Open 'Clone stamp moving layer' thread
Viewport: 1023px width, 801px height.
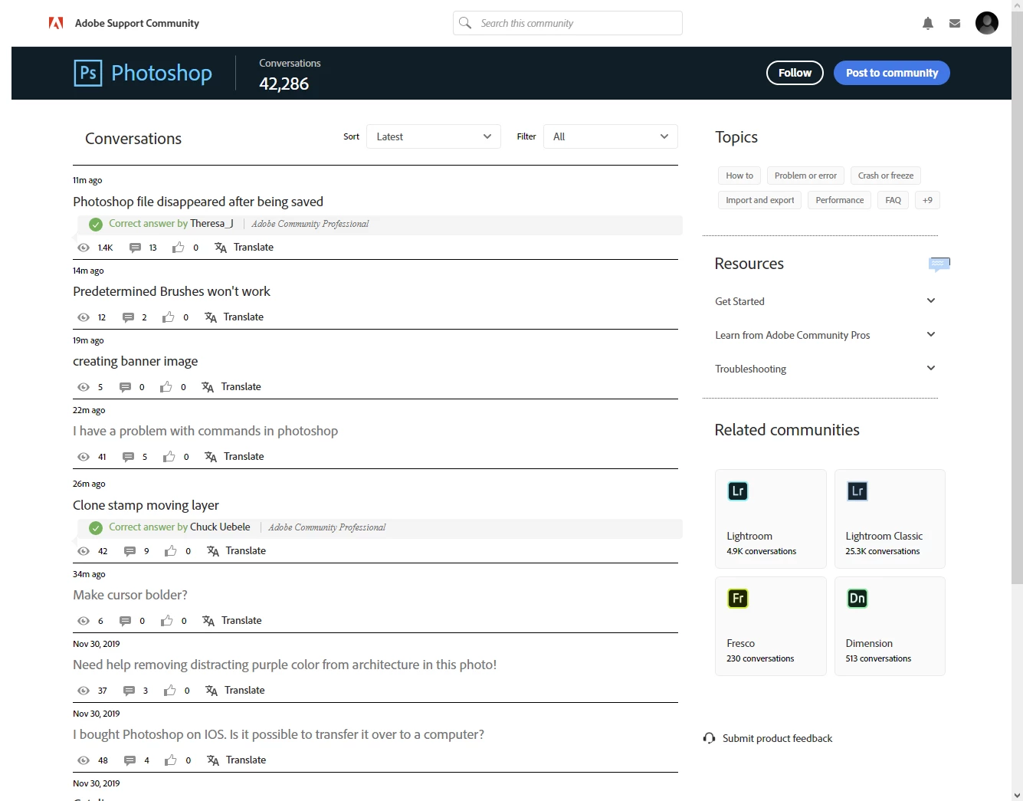146,505
